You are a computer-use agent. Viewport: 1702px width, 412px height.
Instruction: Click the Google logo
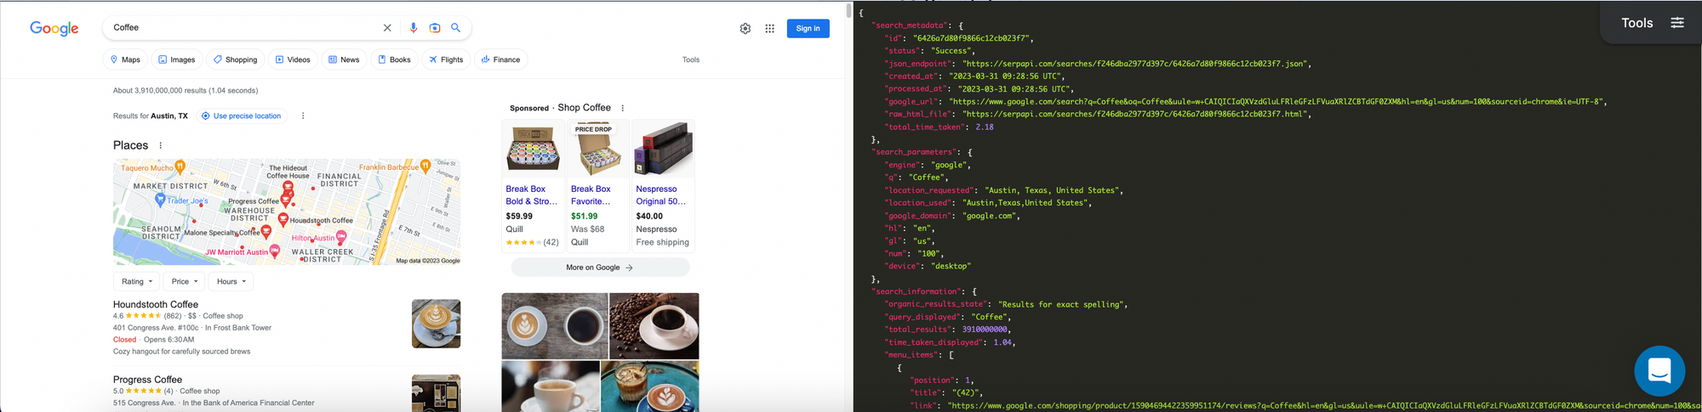pos(54,28)
